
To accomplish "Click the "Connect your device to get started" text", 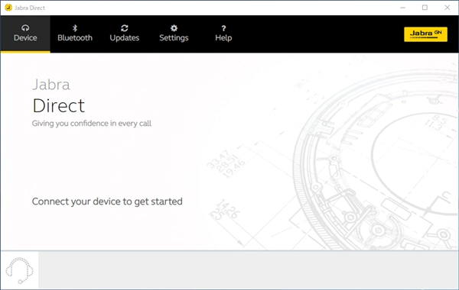I will (x=107, y=201).
